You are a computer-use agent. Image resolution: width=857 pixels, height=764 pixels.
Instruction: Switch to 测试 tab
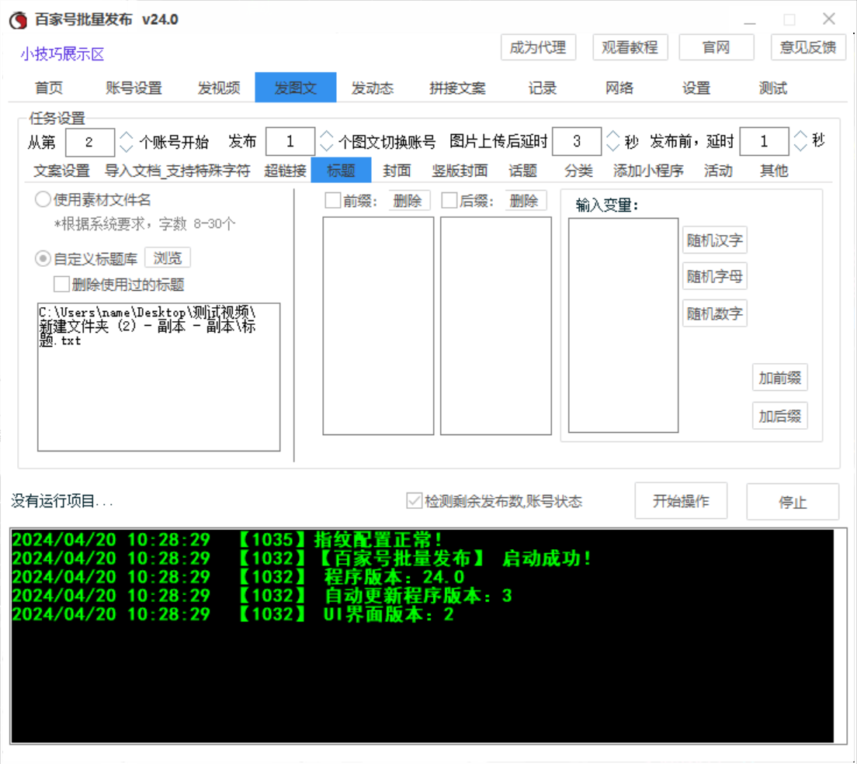773,88
